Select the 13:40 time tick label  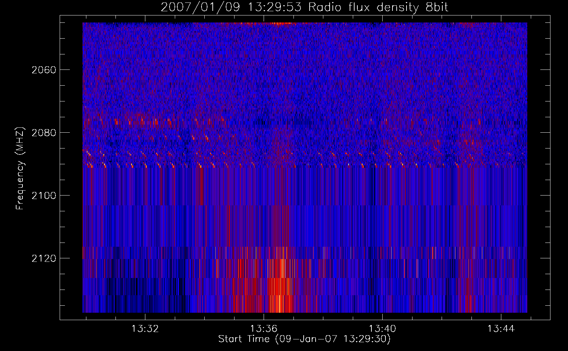coord(382,329)
